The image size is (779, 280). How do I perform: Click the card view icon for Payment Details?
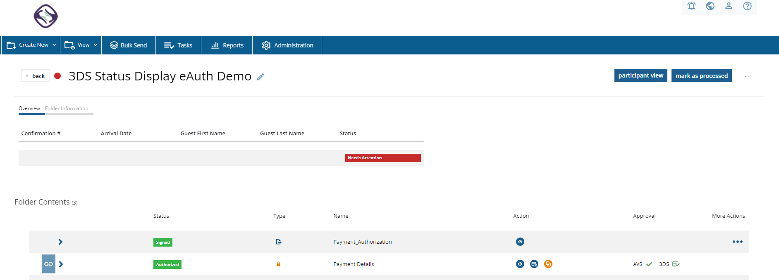(x=534, y=264)
